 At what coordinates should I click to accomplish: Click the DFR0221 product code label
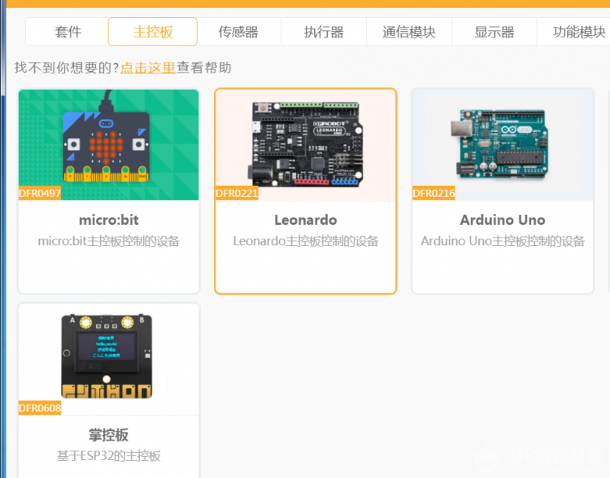[237, 193]
